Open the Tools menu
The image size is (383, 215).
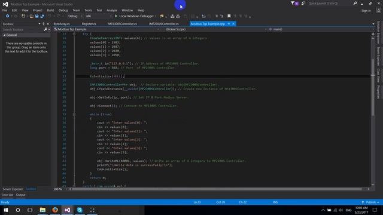pyautogui.click(x=88, y=10)
